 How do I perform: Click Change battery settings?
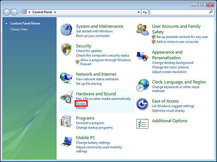[93, 143]
